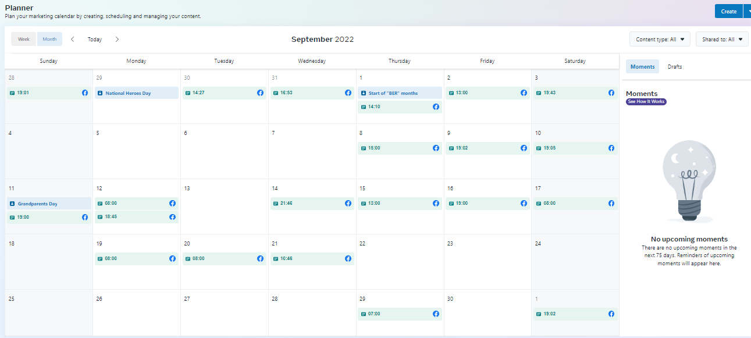
Task: Select September 30 day cell
Action: (x=487, y=313)
